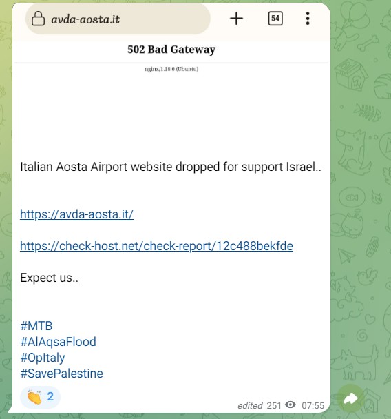The height and width of the screenshot is (419, 391).
Task: Click the 07:55 message timestamp
Action: (313, 405)
